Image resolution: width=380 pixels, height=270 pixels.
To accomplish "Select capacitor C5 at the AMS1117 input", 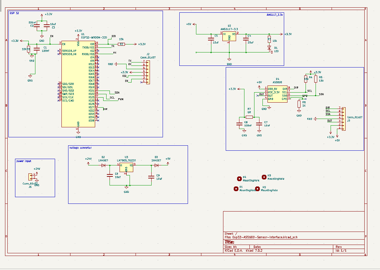I will 211,39.
